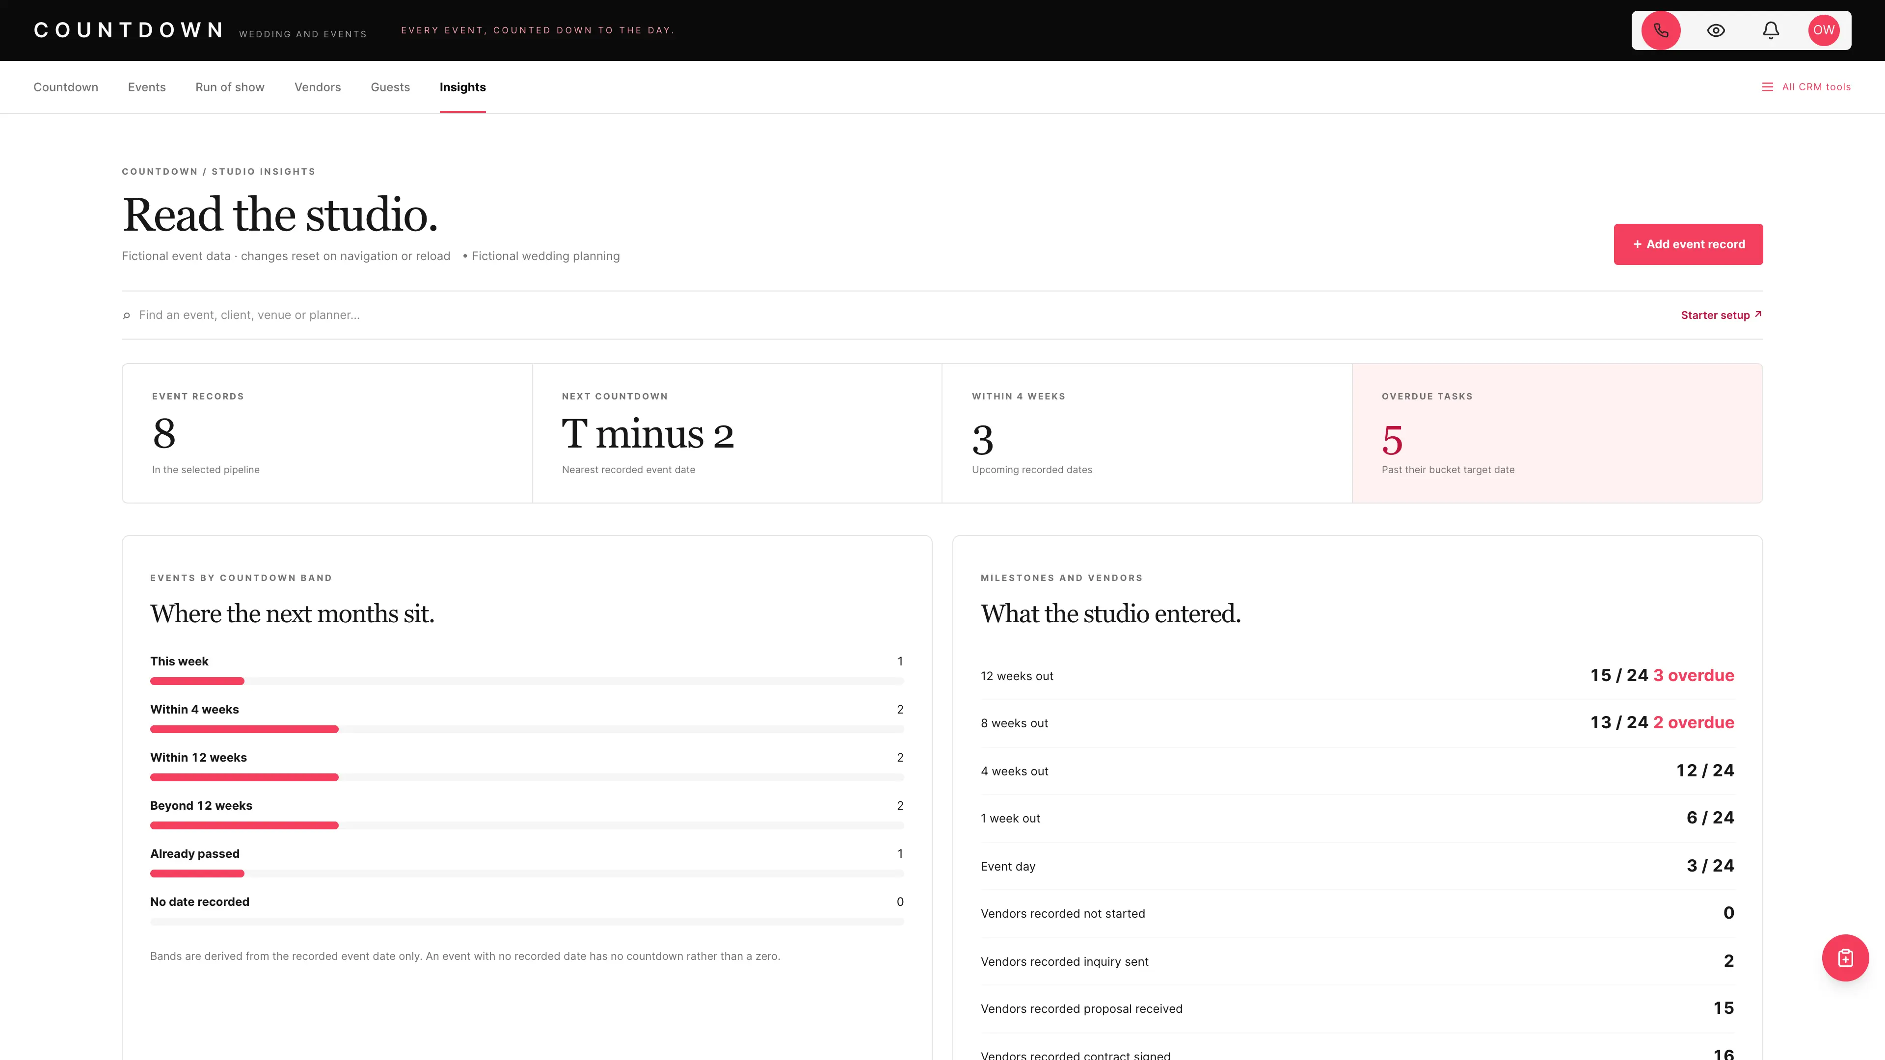
Task: Click the '12 weeks out' row label
Action: pyautogui.click(x=1017, y=676)
